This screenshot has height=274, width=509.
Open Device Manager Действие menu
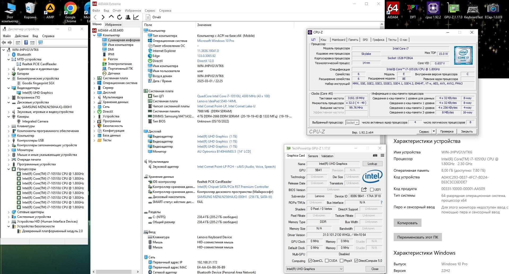tap(21, 36)
